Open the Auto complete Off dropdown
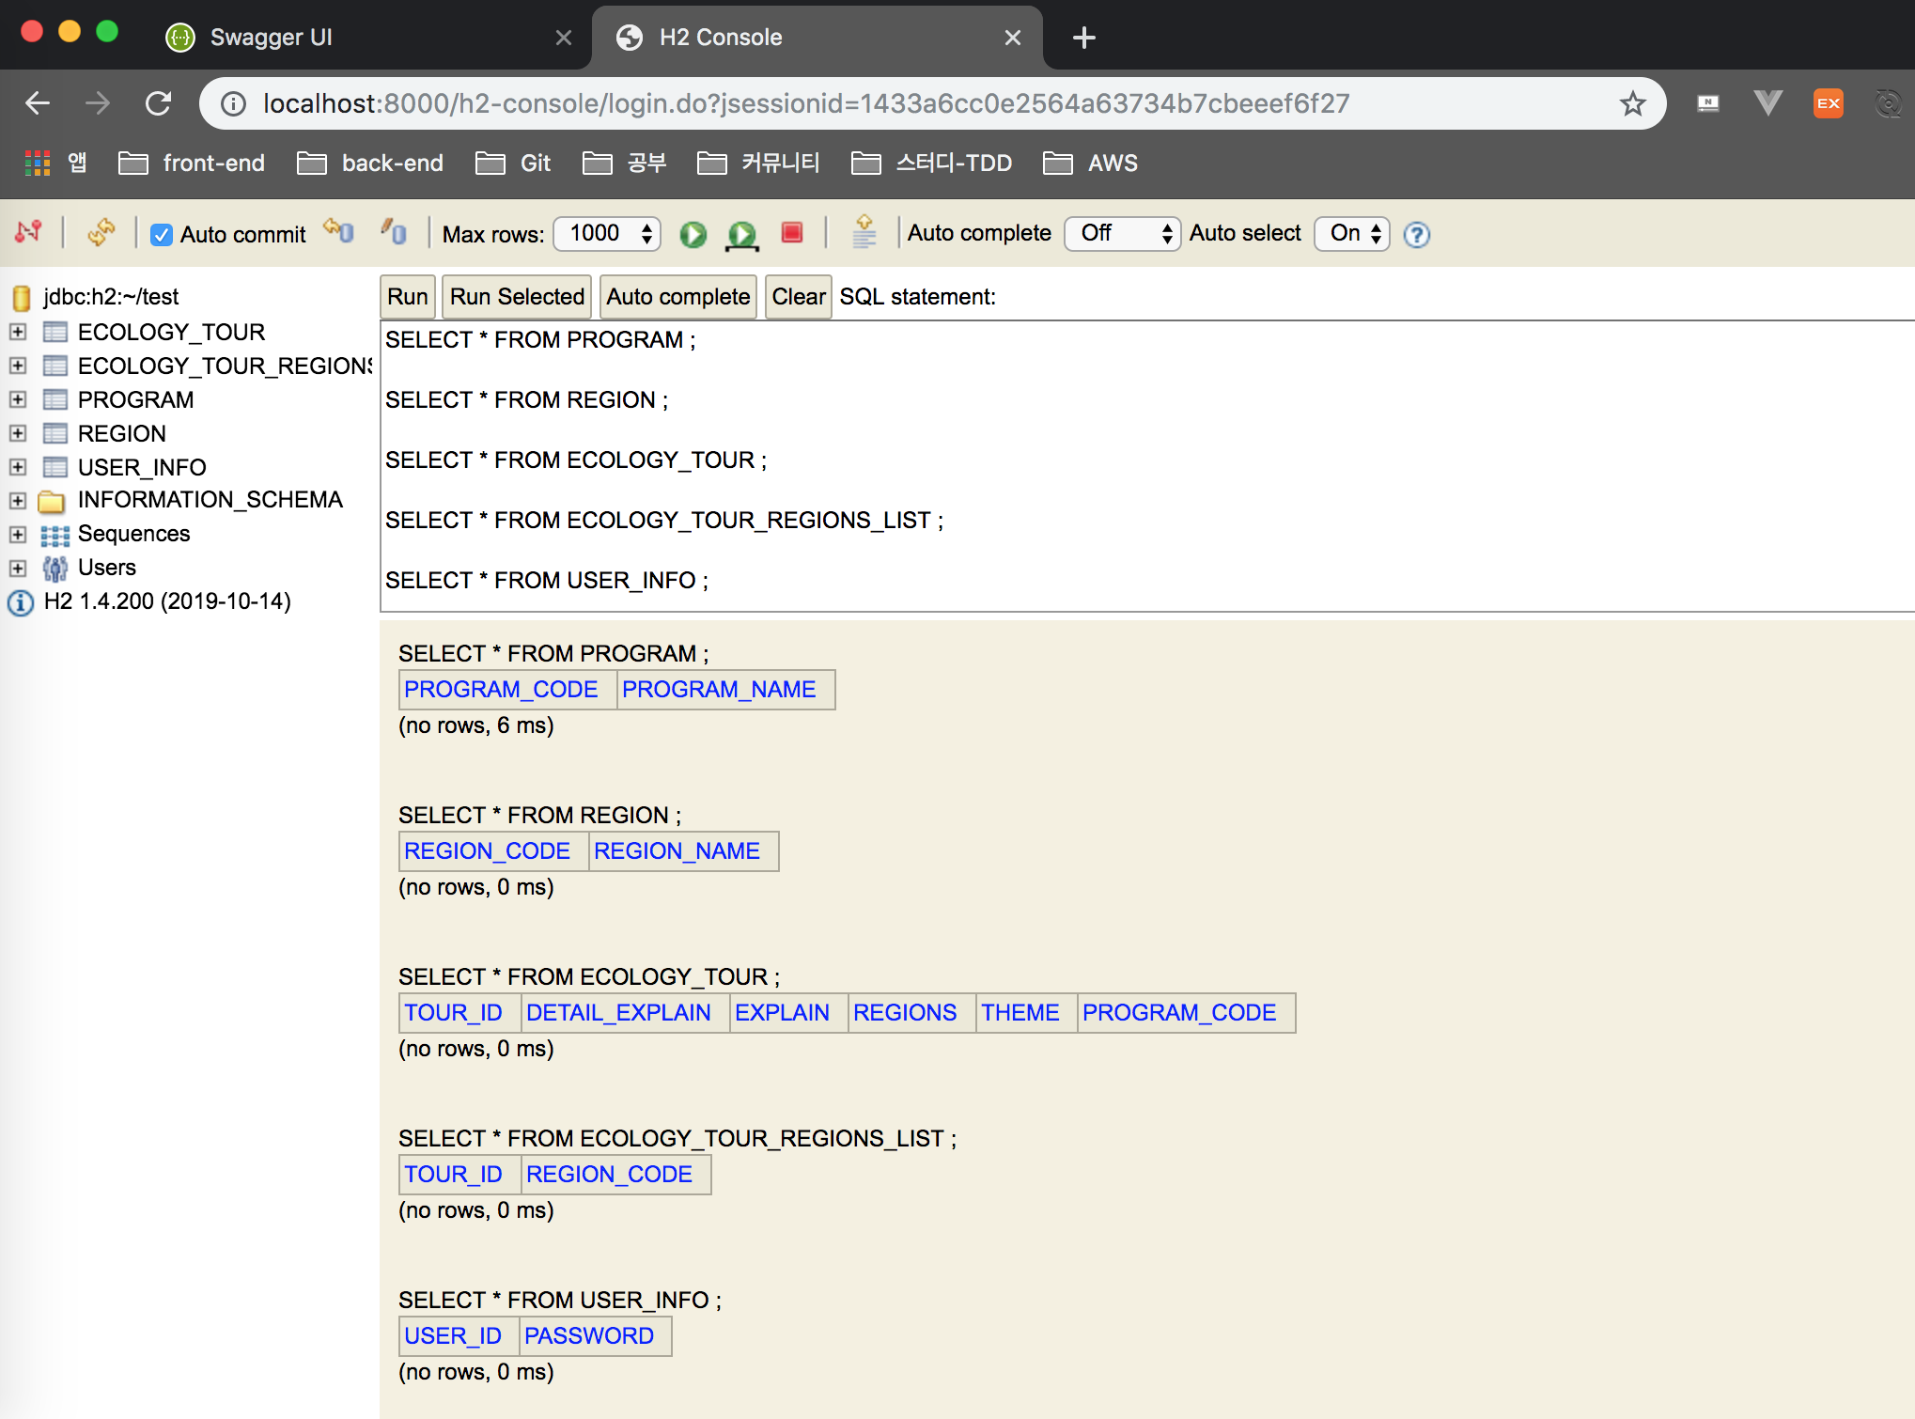The image size is (1915, 1419). (1122, 233)
